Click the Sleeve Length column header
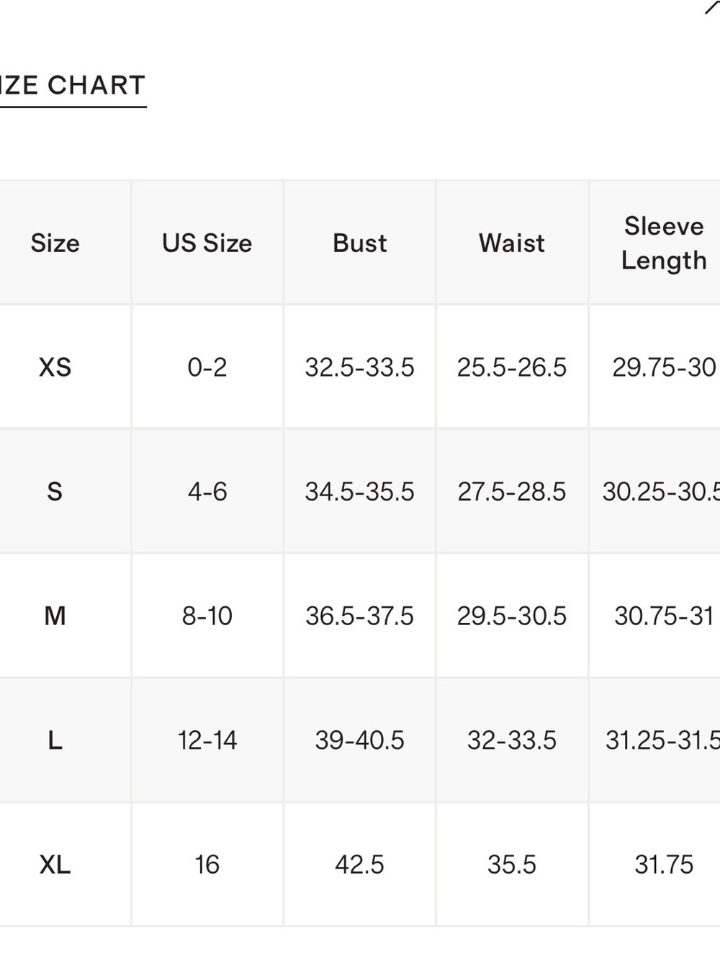 point(664,243)
